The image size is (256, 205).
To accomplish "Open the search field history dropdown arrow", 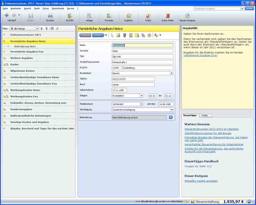I will [x=242, y=9].
